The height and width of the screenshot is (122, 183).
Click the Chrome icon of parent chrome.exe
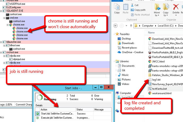11,25
